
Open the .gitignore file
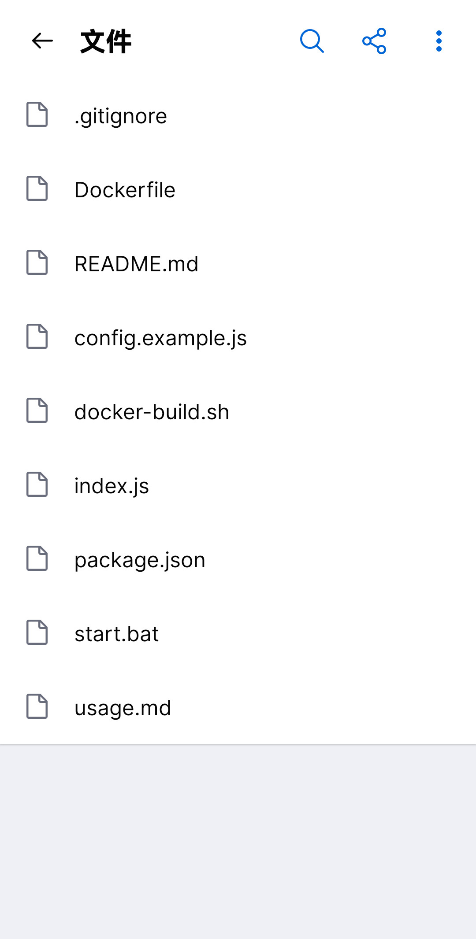tap(120, 115)
